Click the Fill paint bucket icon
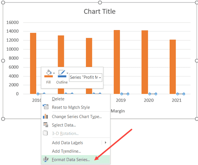Screen dimensions: 198x165 (x=48, y=72)
